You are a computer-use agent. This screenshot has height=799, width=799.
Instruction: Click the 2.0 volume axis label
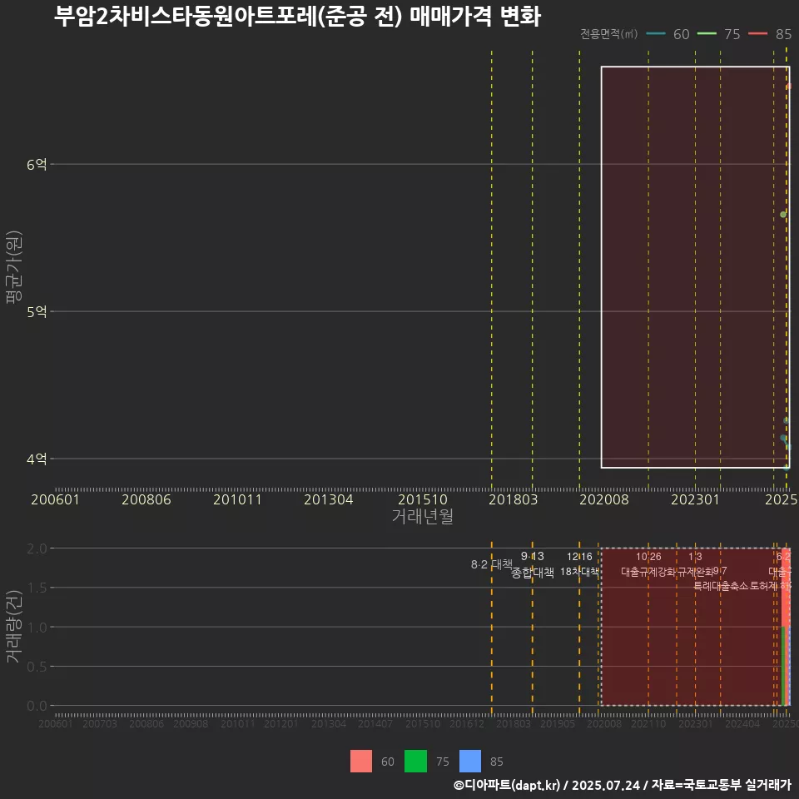pos(37,548)
